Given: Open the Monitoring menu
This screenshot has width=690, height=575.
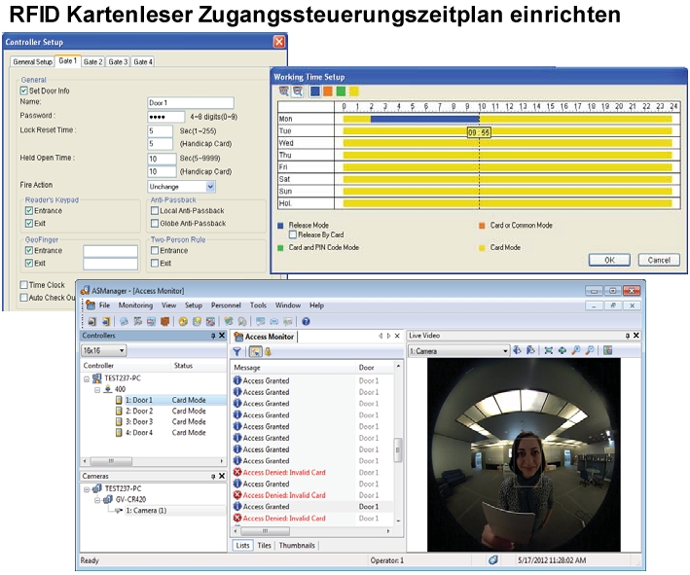Looking at the screenshot, I should (x=135, y=305).
